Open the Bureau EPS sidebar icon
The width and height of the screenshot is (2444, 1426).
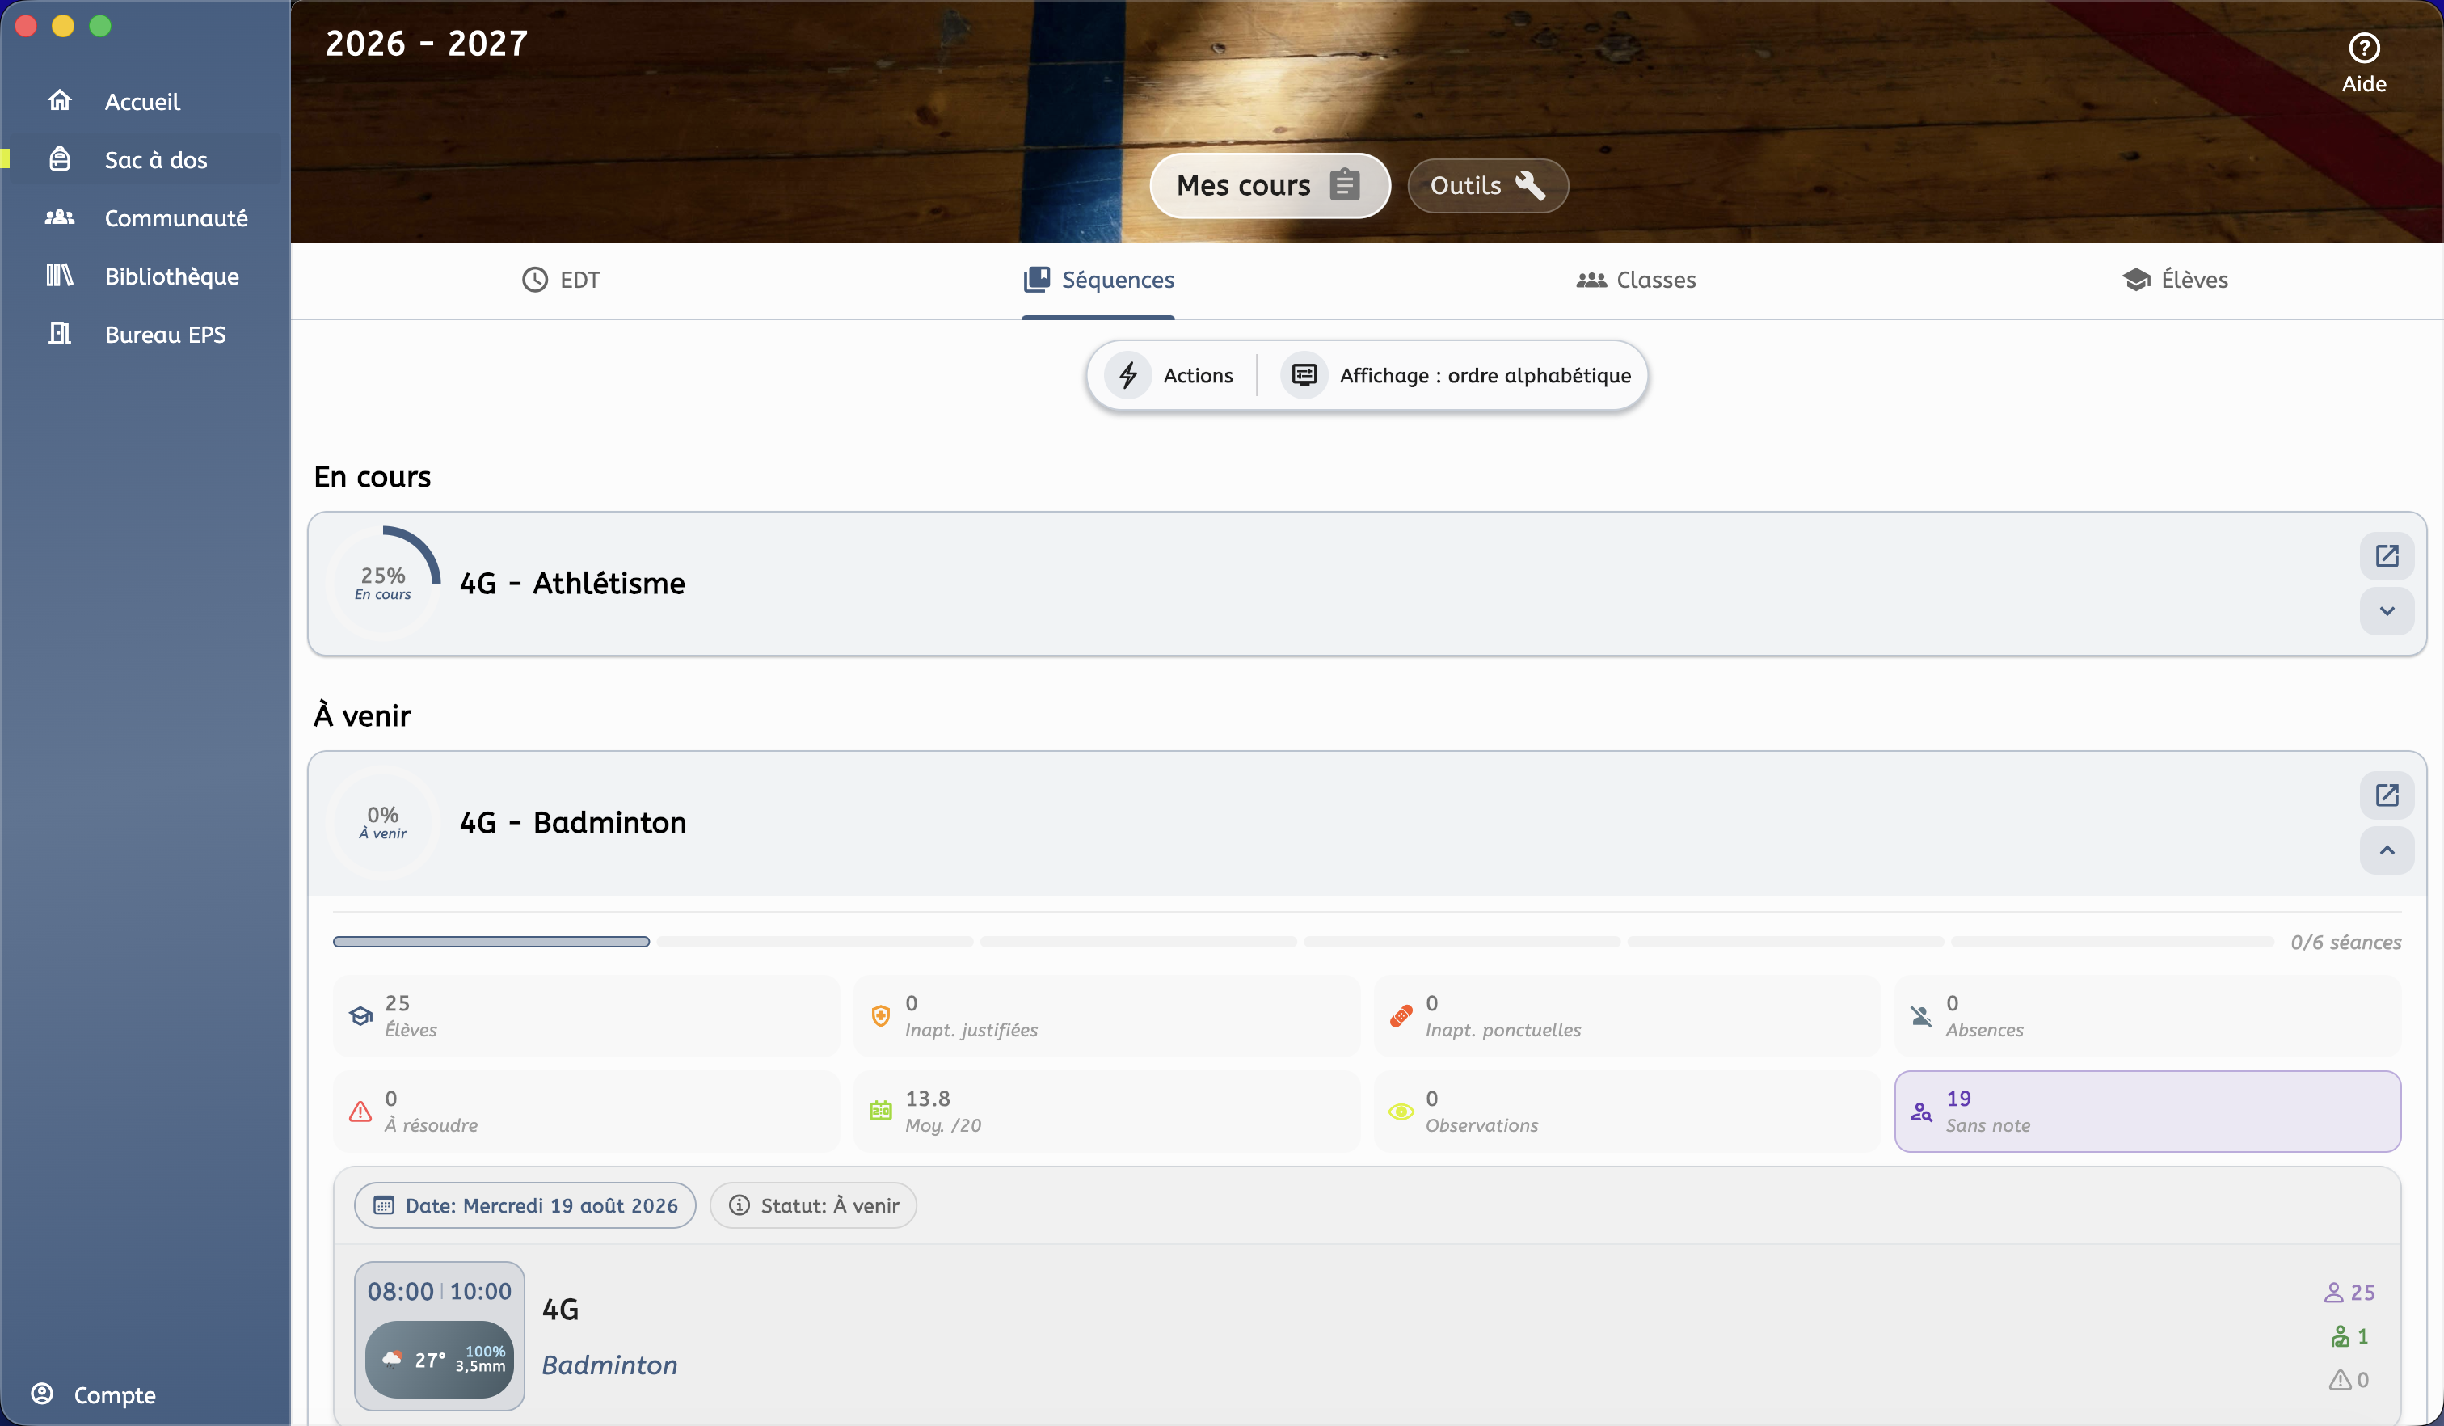(x=60, y=334)
